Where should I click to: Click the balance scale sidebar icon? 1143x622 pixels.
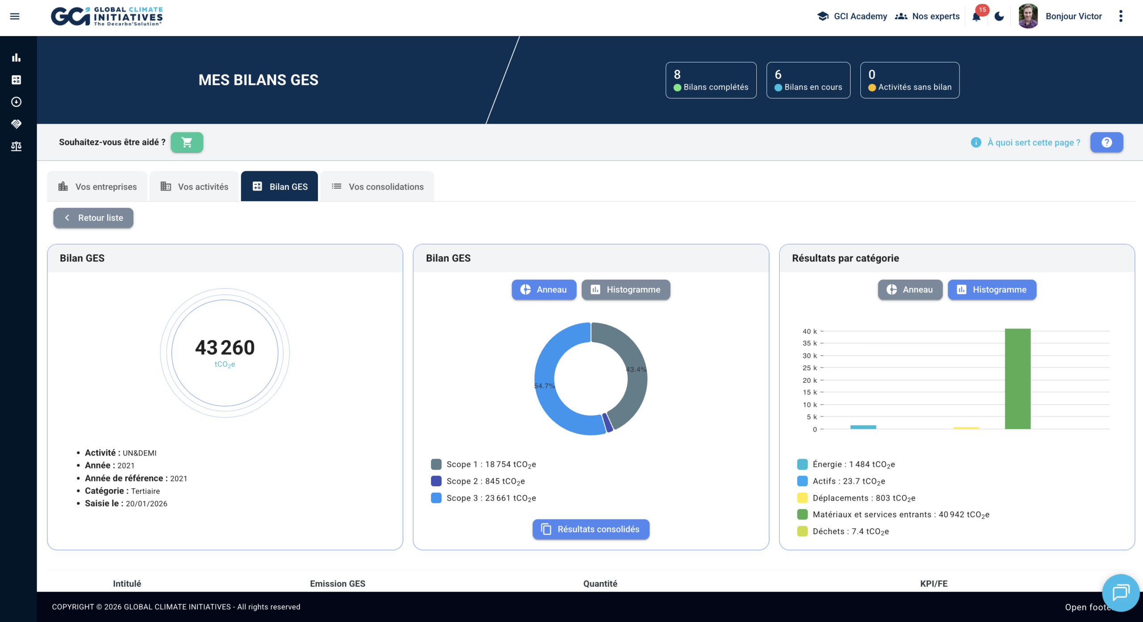[x=16, y=146]
